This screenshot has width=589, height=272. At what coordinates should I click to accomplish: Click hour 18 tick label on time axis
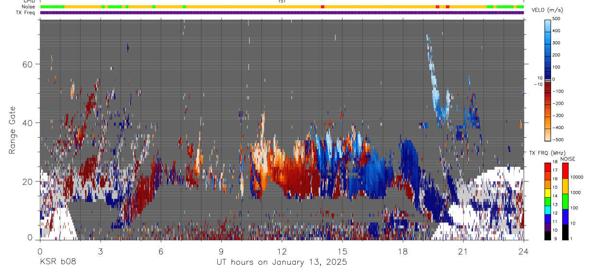click(x=402, y=251)
